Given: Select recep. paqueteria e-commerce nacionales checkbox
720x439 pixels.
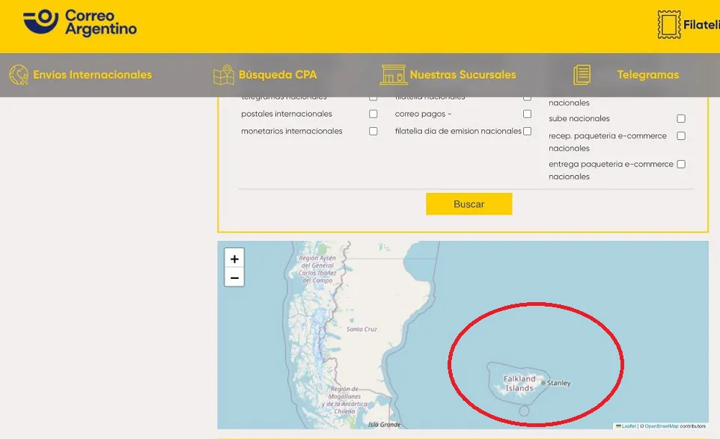Looking at the screenshot, I should click(681, 136).
